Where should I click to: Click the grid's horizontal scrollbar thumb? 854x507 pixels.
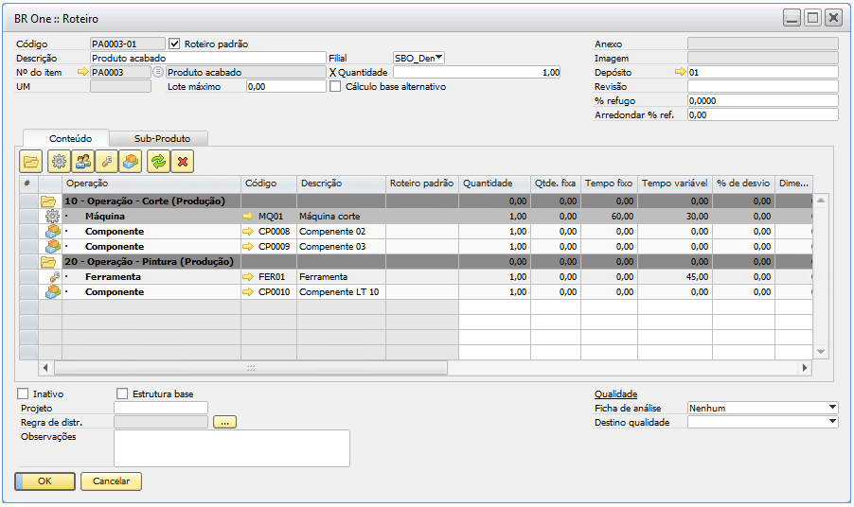tap(251, 368)
